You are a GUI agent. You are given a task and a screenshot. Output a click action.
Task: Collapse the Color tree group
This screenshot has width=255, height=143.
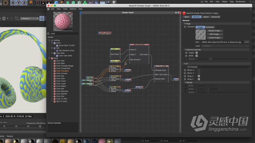49,58
